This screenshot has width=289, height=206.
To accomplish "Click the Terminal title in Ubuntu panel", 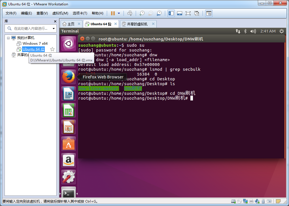I will [x=70, y=31].
